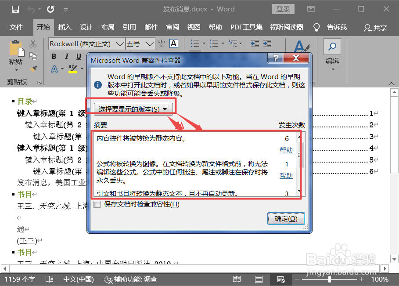Open the Find (编辑) magnifier icon
The height and width of the screenshot is (286, 399).
pos(332,46)
